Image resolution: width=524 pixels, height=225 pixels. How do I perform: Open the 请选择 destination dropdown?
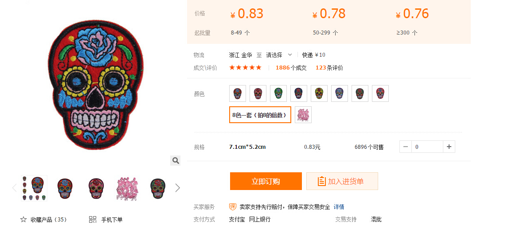click(279, 55)
